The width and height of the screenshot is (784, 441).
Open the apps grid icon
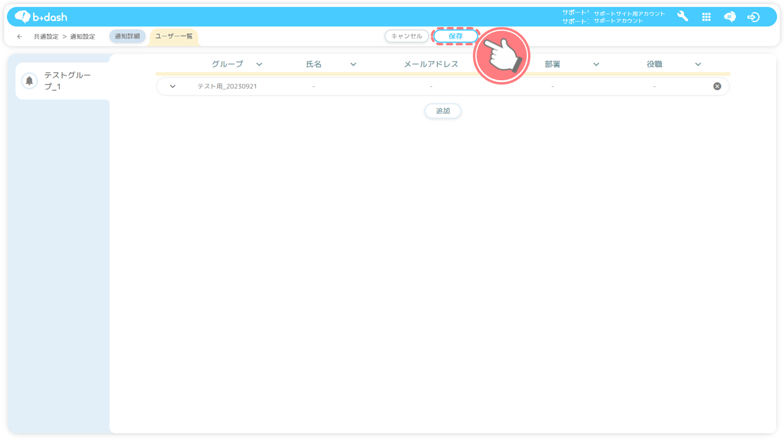click(x=706, y=17)
